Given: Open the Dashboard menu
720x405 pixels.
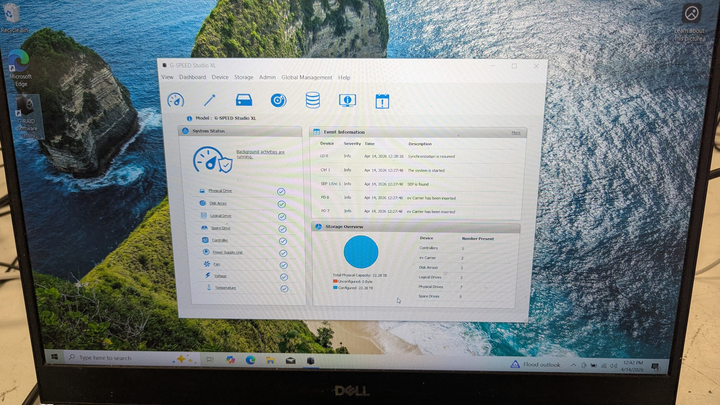Looking at the screenshot, I should click(x=192, y=77).
